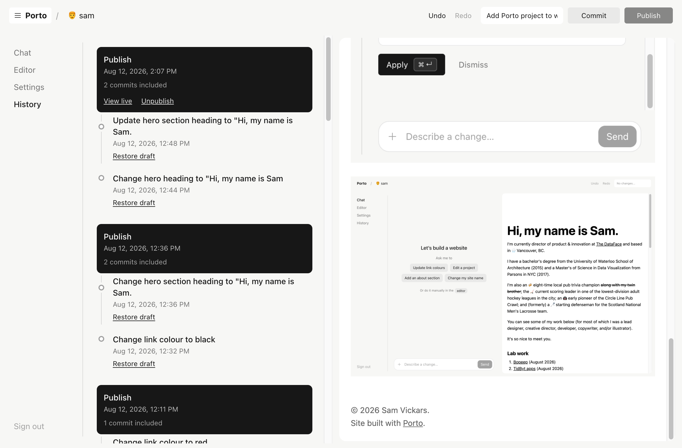682x448 pixels.
Task: Click the plus icon in Describe a change field
Action: tap(392, 136)
